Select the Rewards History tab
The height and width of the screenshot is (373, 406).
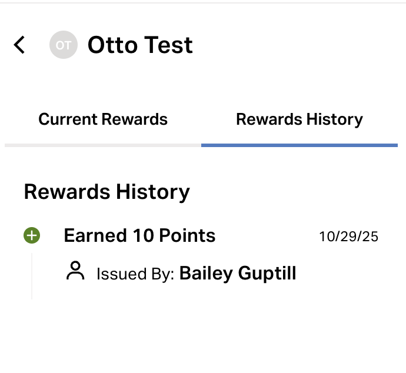coord(299,119)
